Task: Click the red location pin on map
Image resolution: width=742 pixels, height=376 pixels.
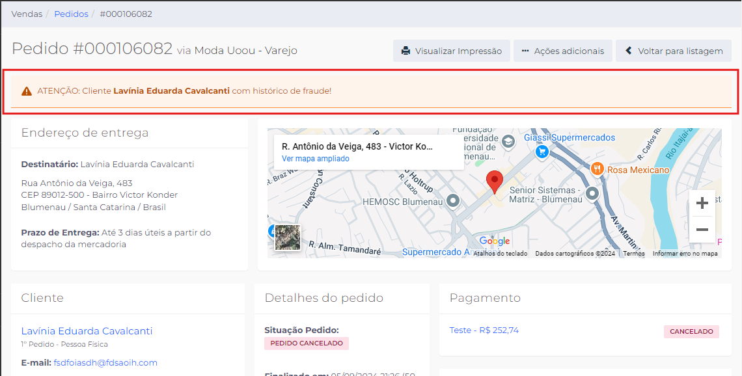Action: point(495,182)
